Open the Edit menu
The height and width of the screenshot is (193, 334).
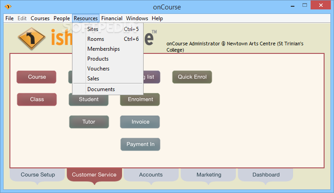coord(22,18)
